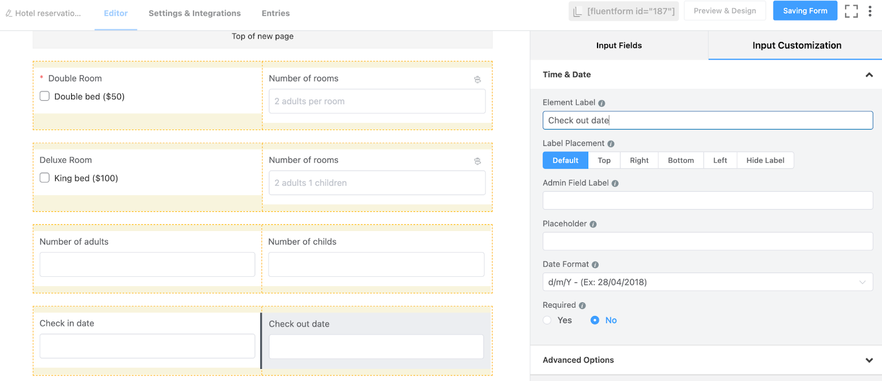Click the Date Format info icon
The height and width of the screenshot is (381, 882).
595,265
